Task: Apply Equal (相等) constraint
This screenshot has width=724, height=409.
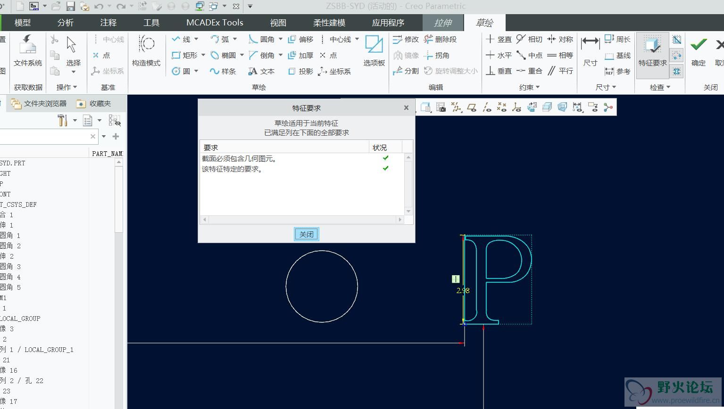Action: 560,55
